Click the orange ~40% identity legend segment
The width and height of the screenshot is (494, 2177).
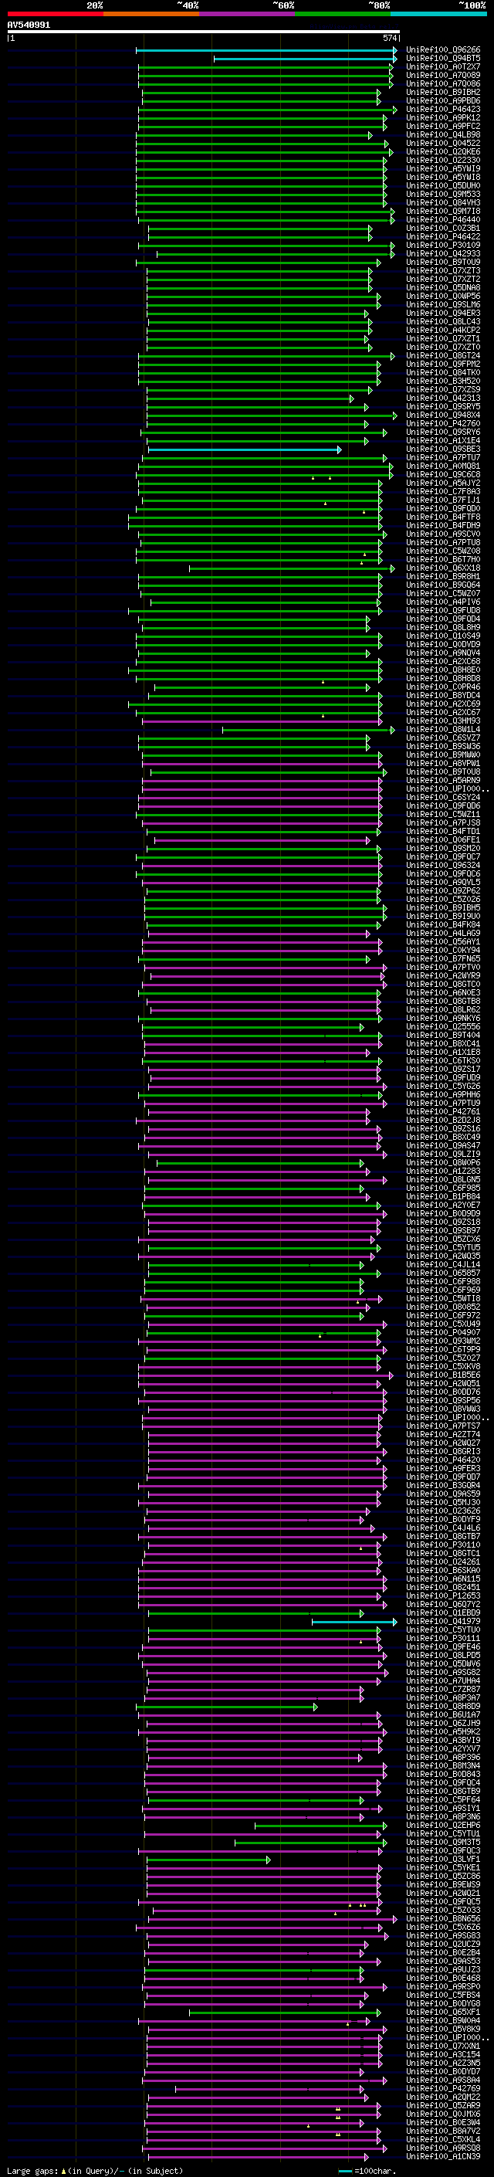coord(151,14)
